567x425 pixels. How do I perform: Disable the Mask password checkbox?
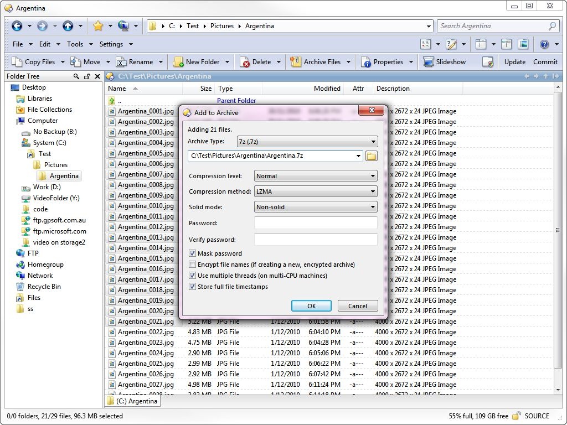coord(192,253)
